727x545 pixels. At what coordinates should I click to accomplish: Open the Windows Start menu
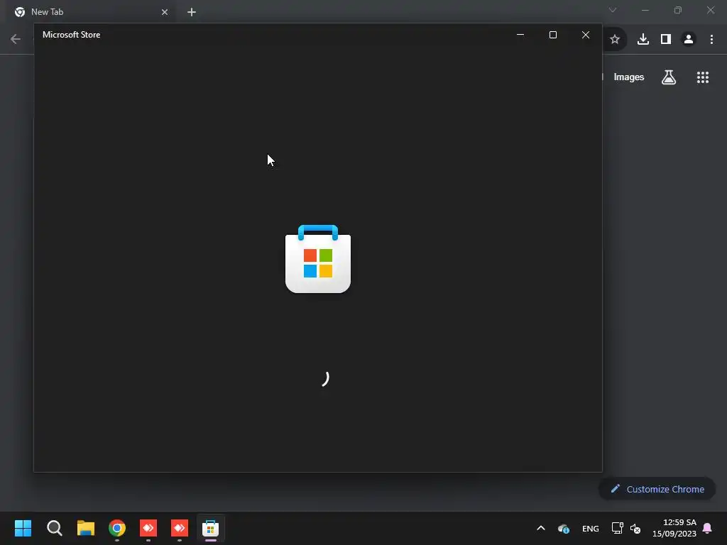pyautogui.click(x=23, y=528)
